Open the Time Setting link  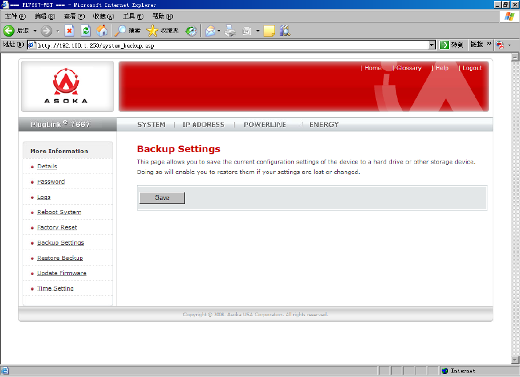pos(55,288)
